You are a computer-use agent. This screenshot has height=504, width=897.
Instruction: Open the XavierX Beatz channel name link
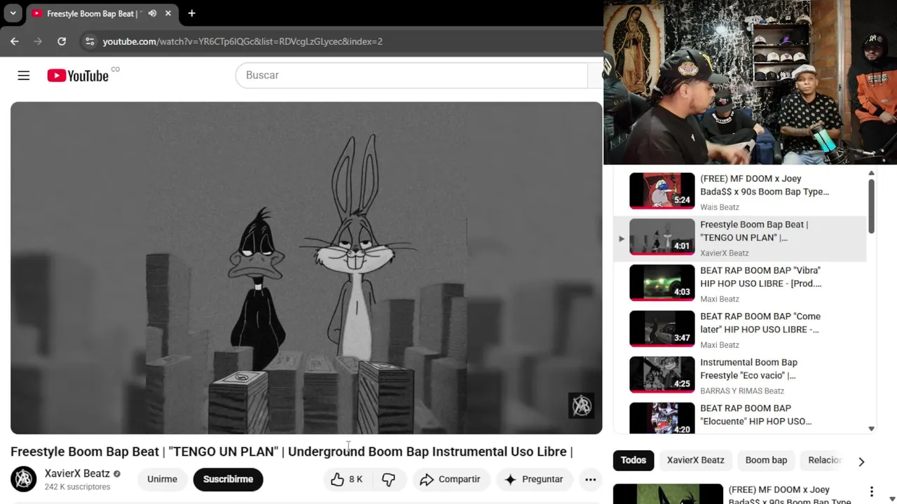point(77,474)
